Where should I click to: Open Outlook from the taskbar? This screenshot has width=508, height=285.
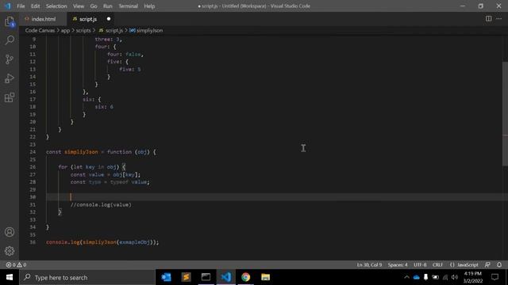point(166,277)
